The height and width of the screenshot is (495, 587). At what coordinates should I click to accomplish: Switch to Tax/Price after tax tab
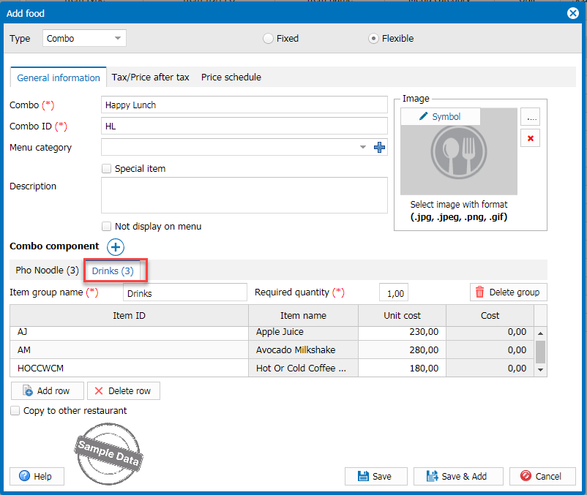[150, 78]
